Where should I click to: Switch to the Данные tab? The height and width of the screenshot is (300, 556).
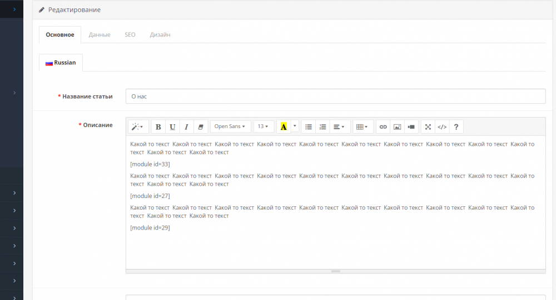100,35
